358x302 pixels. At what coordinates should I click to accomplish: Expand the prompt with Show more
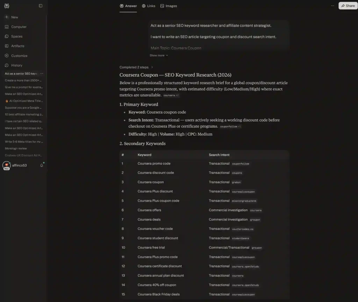click(x=159, y=56)
